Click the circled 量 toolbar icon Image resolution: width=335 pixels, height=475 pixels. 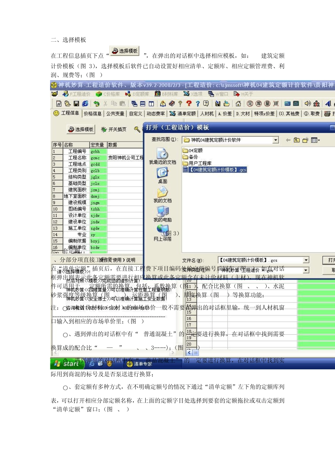(x=267, y=104)
